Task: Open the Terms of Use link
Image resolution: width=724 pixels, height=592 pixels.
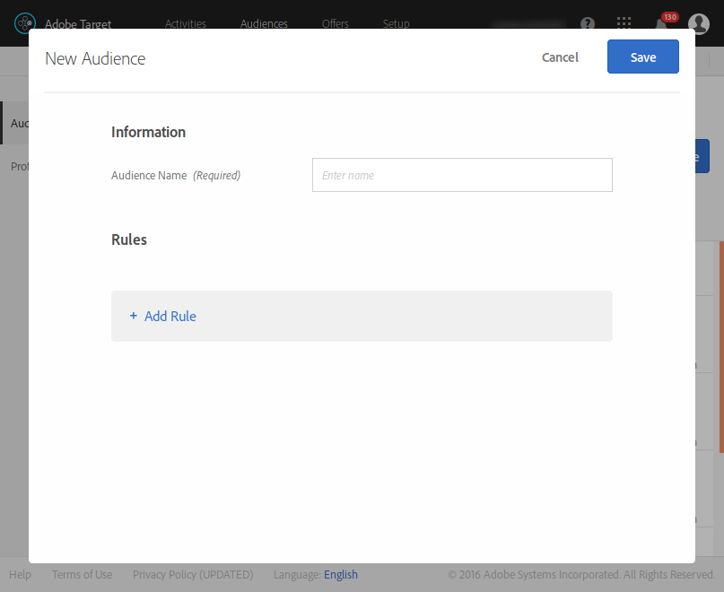Action: (x=83, y=574)
